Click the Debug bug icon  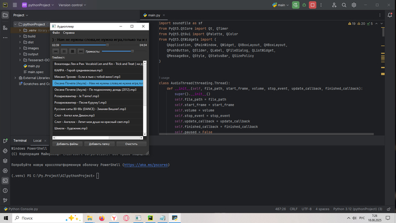click(x=304, y=5)
